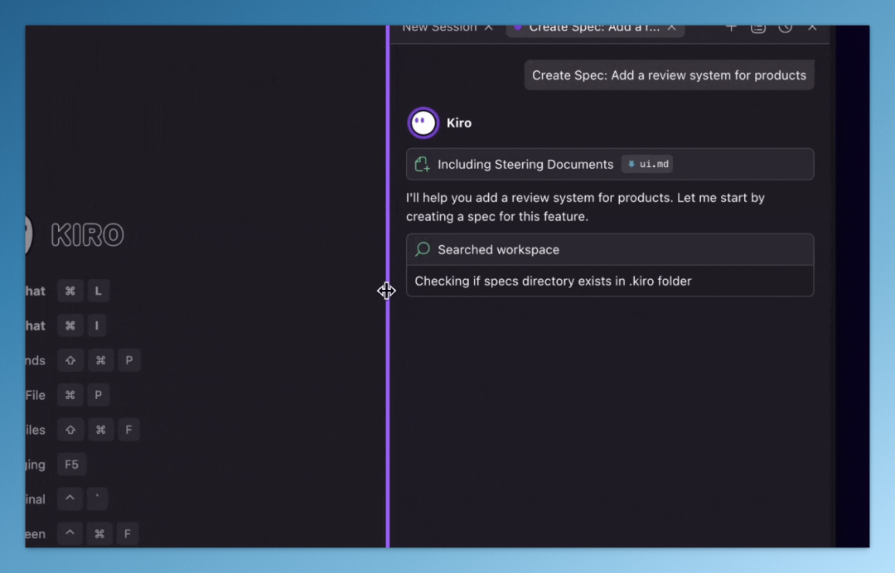Expand the Searched workspace step
The image size is (895, 573).
(x=610, y=250)
